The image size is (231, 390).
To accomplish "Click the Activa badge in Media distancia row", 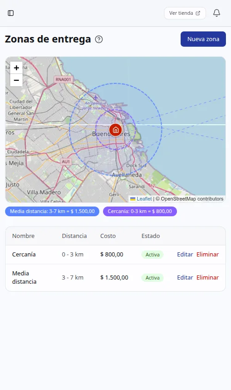I will [x=152, y=278].
